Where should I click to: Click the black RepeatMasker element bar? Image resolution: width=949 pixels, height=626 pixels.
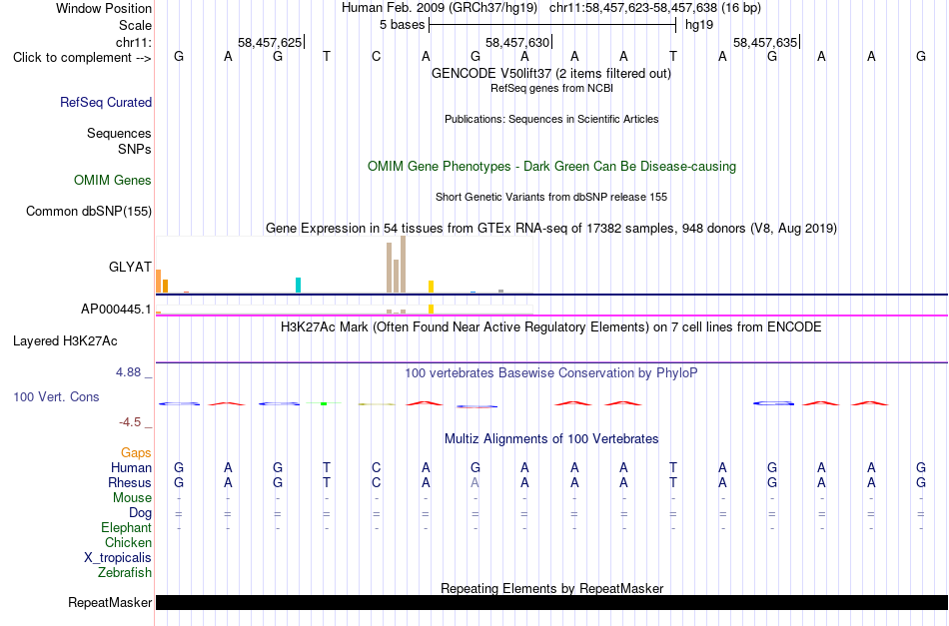552,602
